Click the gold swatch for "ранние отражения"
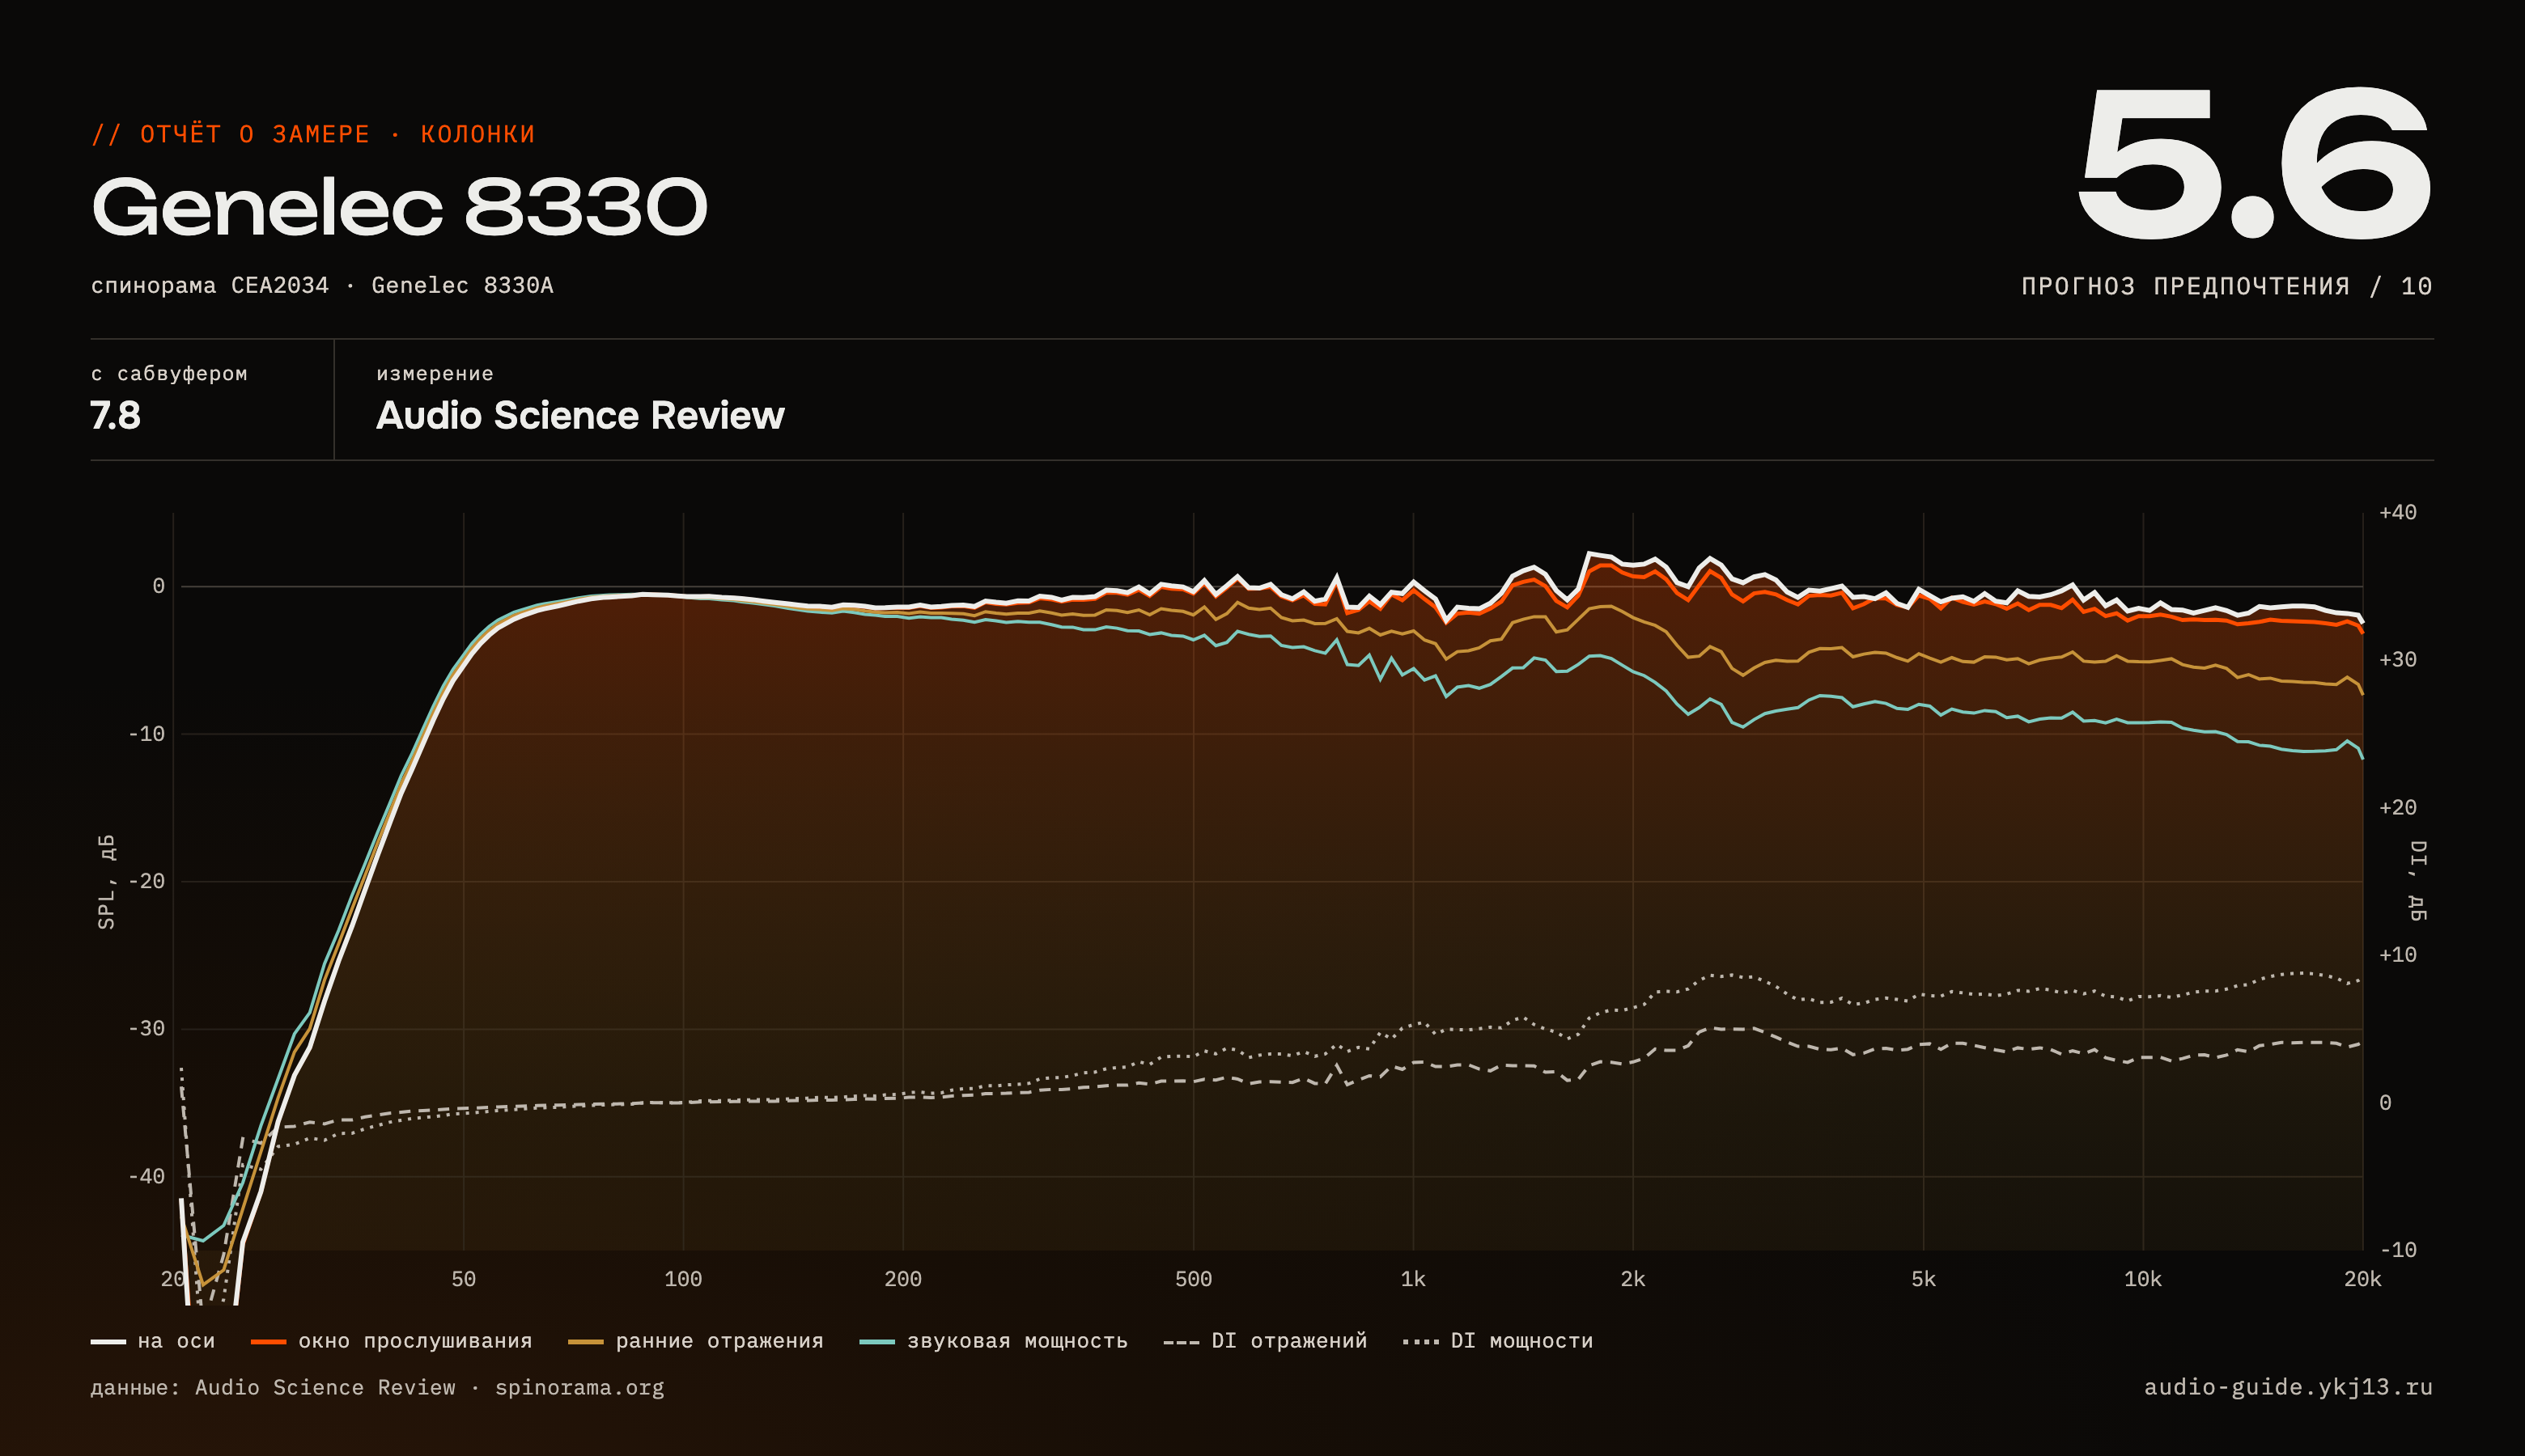 click(585, 1342)
